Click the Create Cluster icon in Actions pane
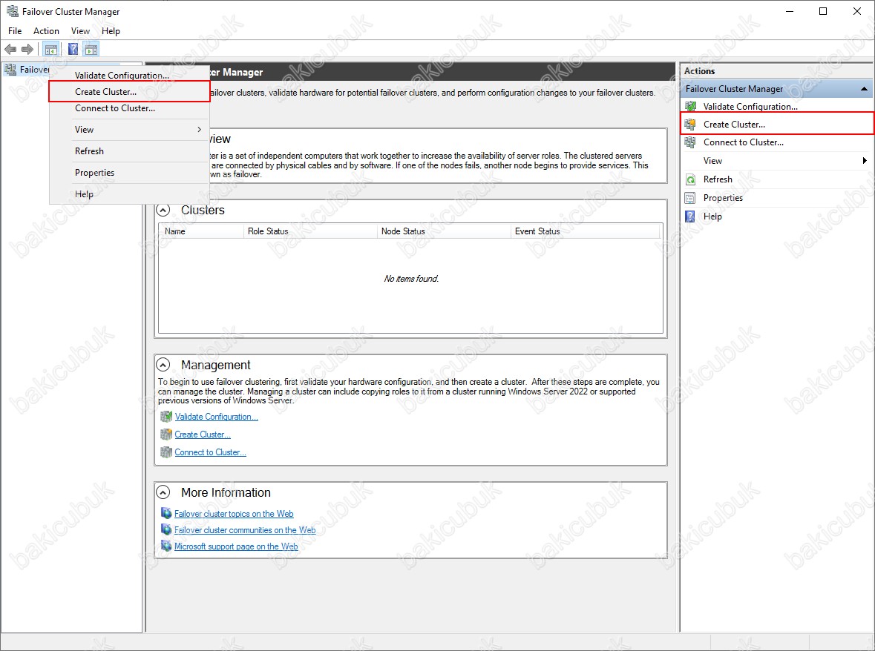Image resolution: width=875 pixels, height=651 pixels. pos(690,125)
